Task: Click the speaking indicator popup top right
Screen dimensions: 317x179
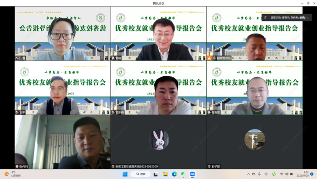Action: 287,18
